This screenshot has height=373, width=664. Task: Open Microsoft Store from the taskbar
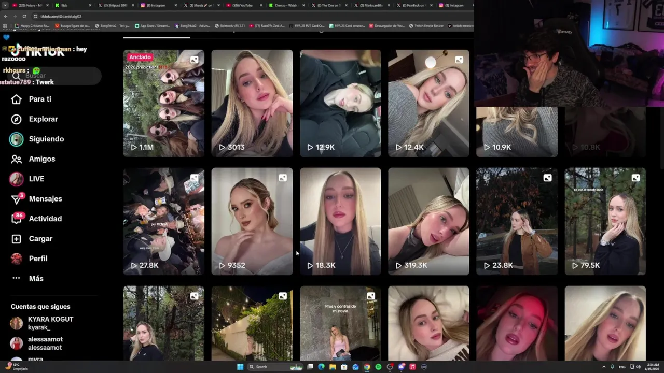click(344, 367)
